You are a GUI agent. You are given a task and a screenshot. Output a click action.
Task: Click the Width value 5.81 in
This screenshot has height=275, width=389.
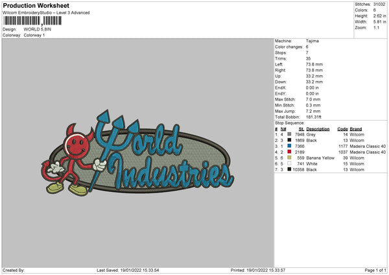pyautogui.click(x=379, y=22)
